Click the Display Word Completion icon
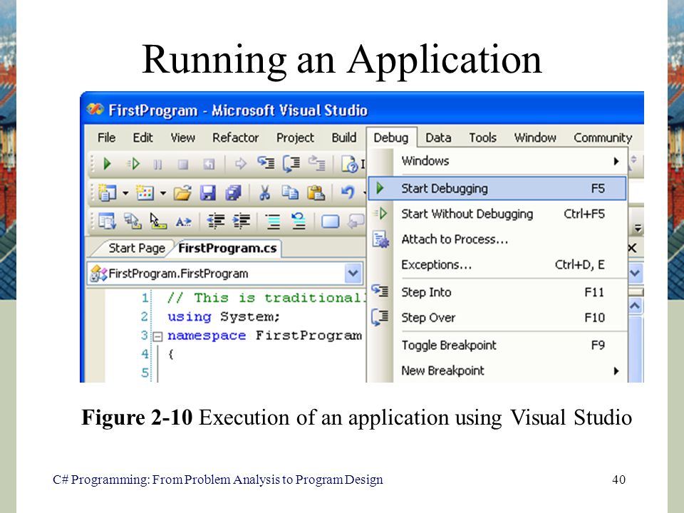 183,222
